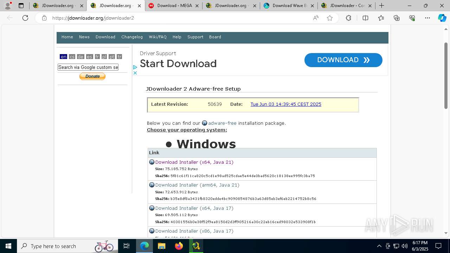Open News in site navigation
The width and height of the screenshot is (450, 253).
[84, 37]
